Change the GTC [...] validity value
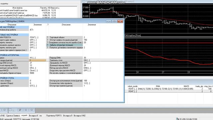Viewport: 213px width, 120px height. [x=33, y=86]
